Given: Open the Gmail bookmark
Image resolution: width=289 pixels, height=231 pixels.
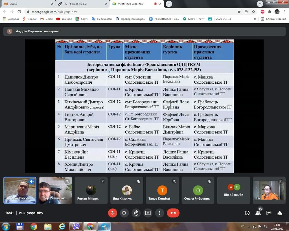Looking at the screenshot, I should [x=46, y=19].
